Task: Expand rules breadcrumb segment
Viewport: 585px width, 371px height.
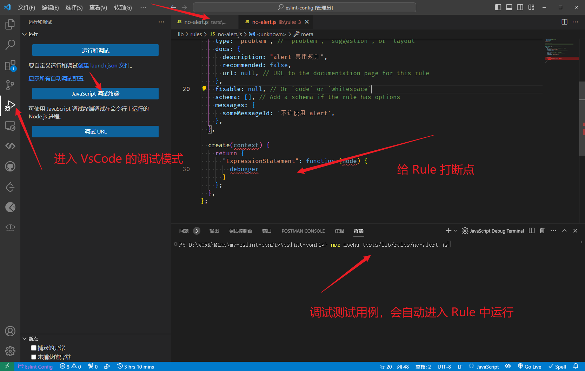Action: click(x=196, y=34)
